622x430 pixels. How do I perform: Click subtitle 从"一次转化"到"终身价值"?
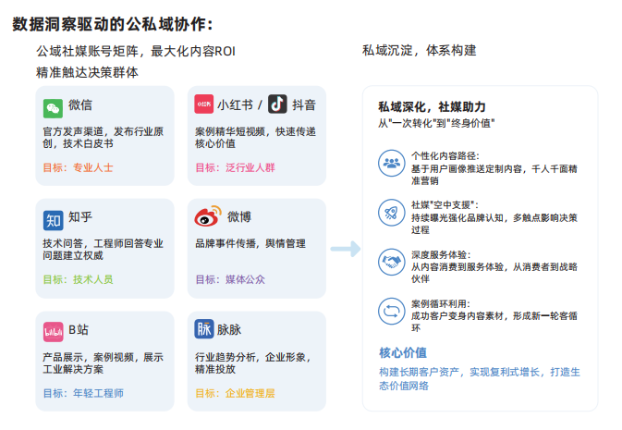[x=436, y=123]
